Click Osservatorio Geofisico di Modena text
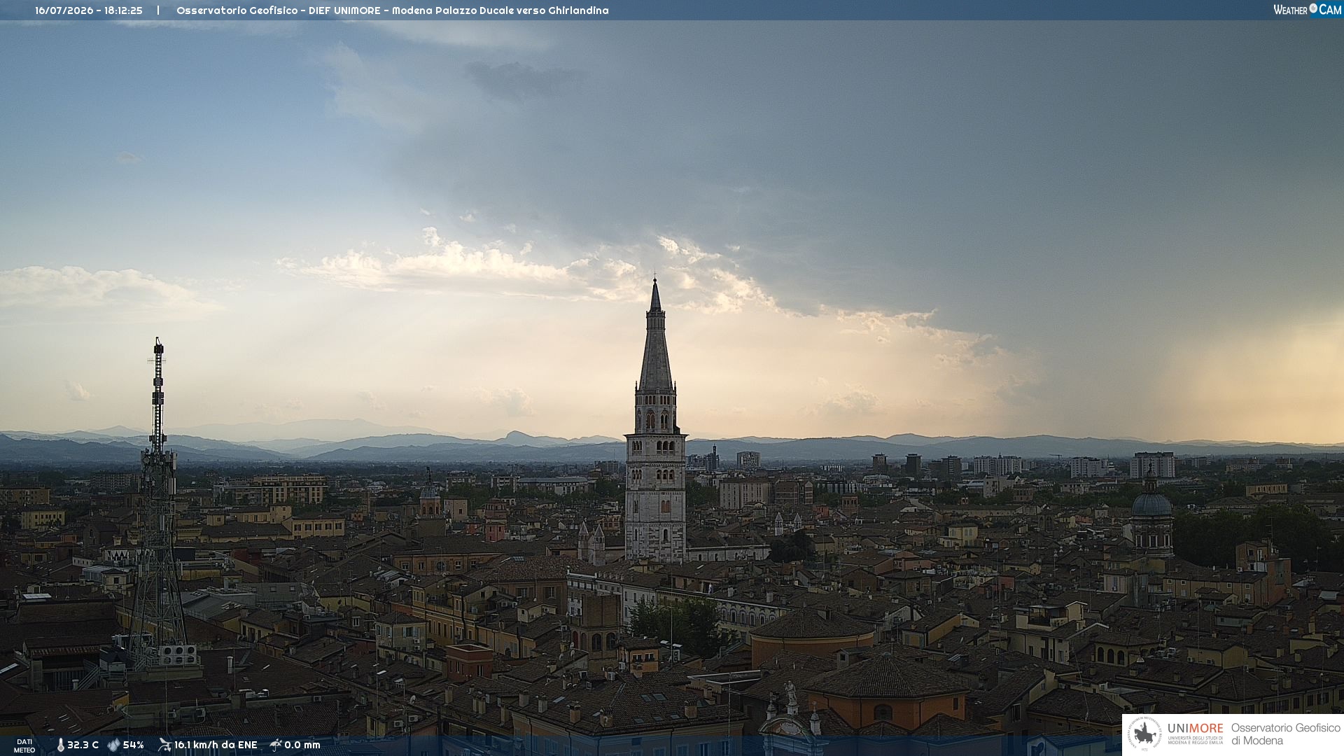The height and width of the screenshot is (756, 1344). tap(1285, 734)
